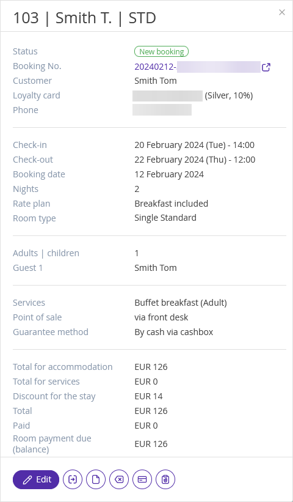Viewport: 293px width, 502px height.
Task: Click the panel title 103 | Smith T. | STD
Action: pyautogui.click(x=84, y=18)
